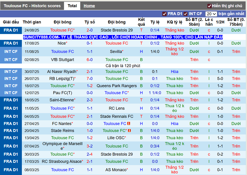This screenshot has width=247, height=175.
Task: Open Stade Brestois 29 on 24/08/25 row
Action: pos(117,30)
